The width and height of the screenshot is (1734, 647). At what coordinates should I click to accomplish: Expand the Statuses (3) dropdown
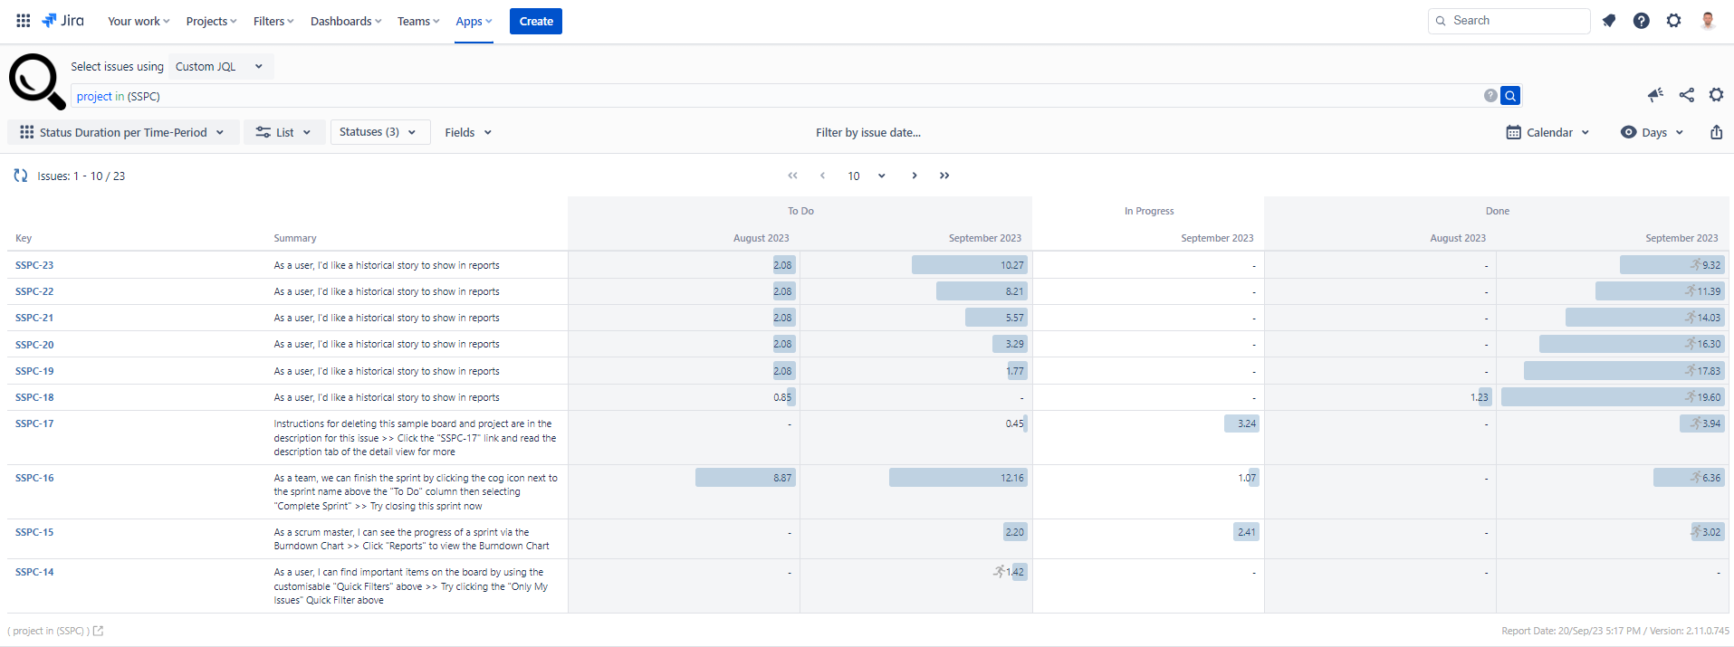pos(378,132)
